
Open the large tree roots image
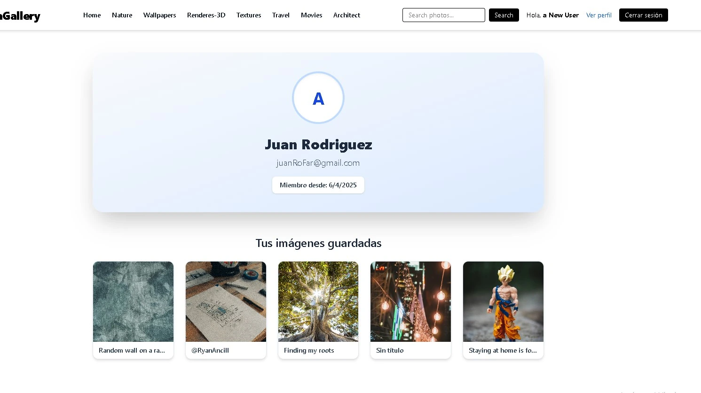pyautogui.click(x=318, y=301)
